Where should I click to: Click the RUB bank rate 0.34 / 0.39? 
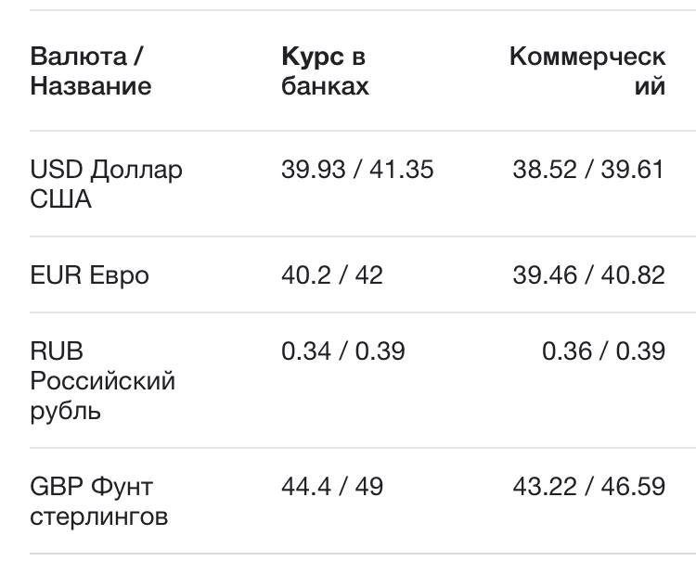tap(343, 351)
